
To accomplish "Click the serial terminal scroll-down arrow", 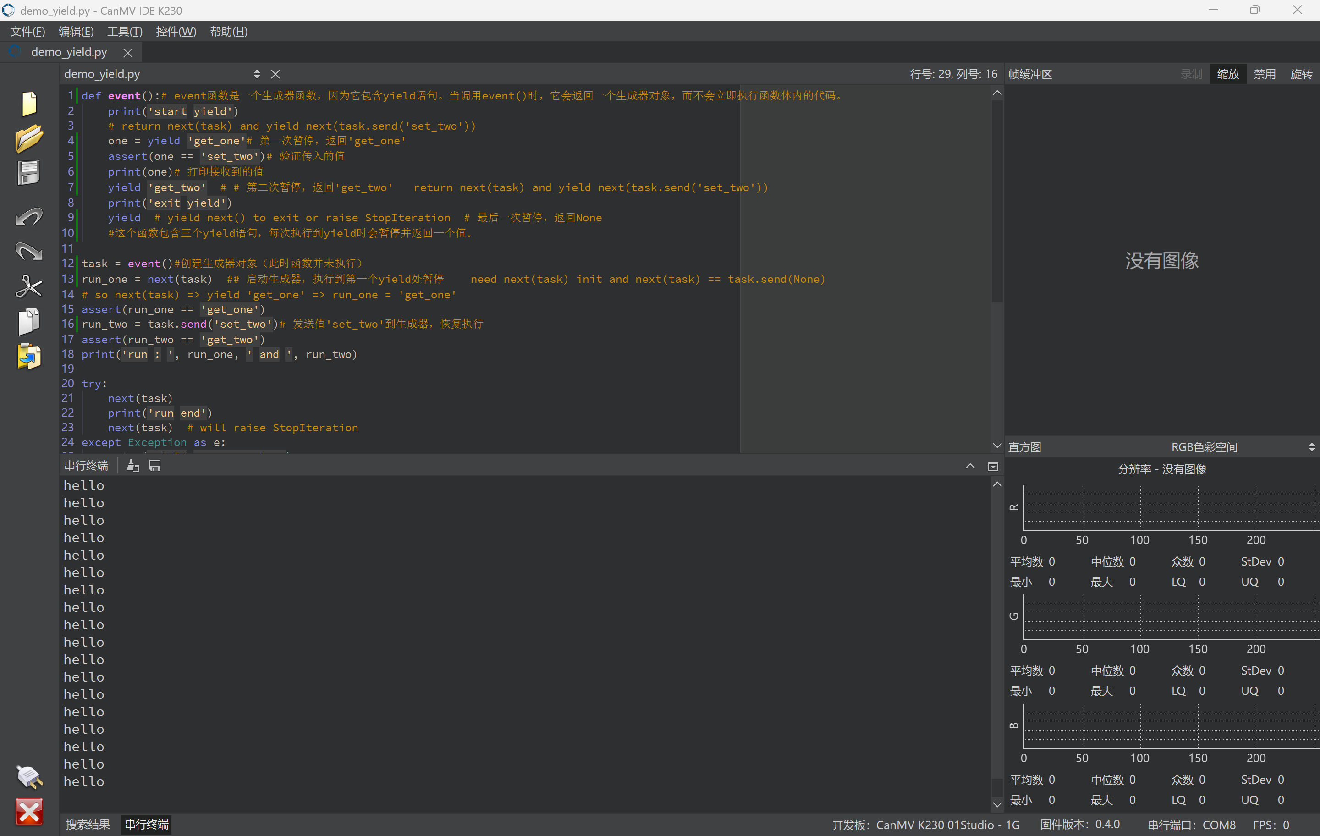I will pyautogui.click(x=997, y=805).
